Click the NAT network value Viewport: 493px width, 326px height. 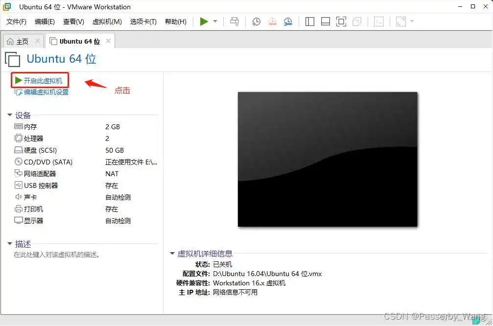(x=112, y=174)
